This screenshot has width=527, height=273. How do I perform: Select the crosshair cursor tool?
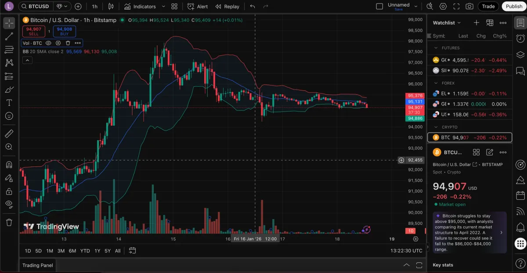point(9,23)
